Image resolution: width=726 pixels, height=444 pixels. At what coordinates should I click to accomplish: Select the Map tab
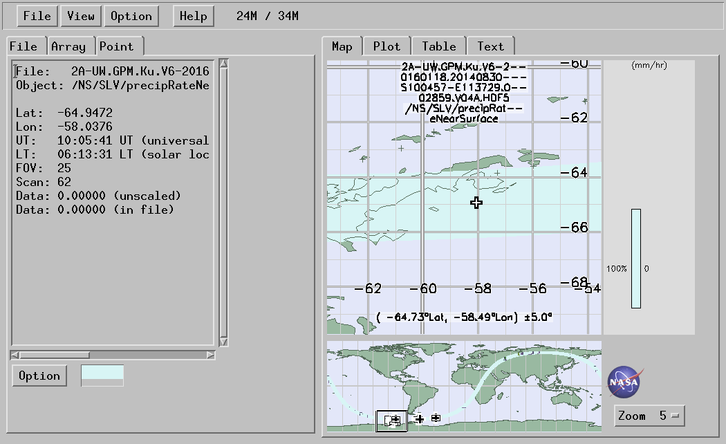tap(342, 46)
